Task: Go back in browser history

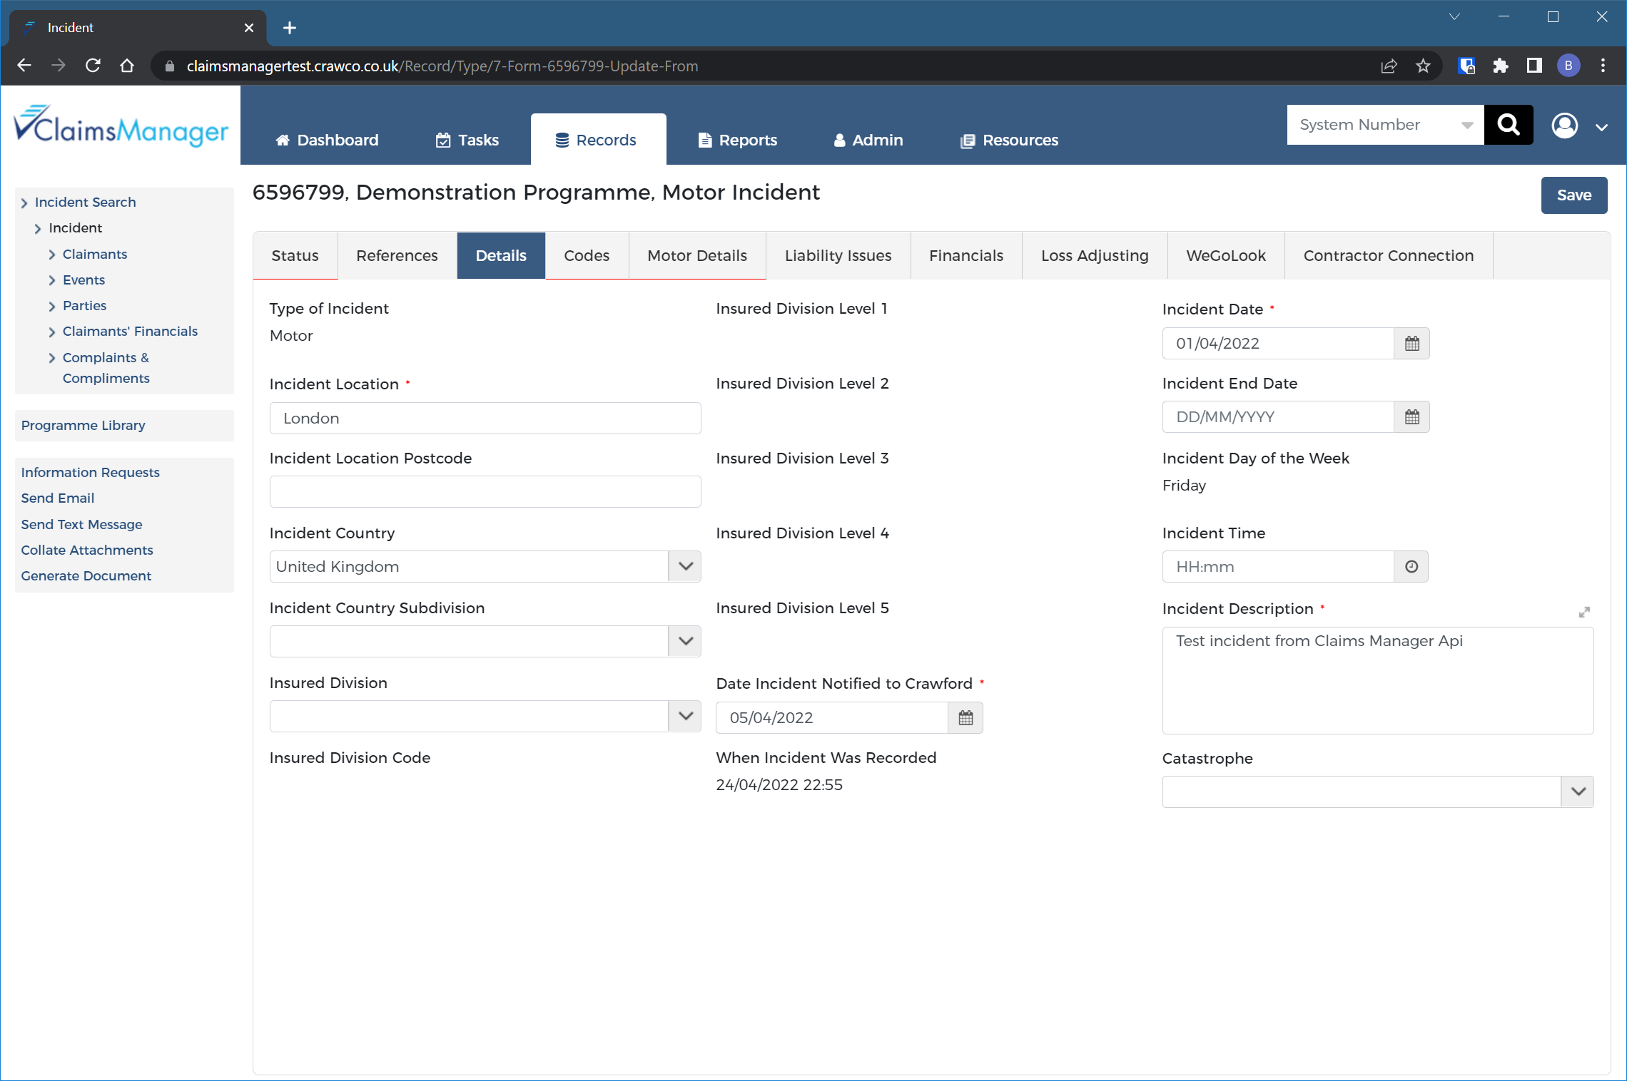Action: (x=24, y=66)
